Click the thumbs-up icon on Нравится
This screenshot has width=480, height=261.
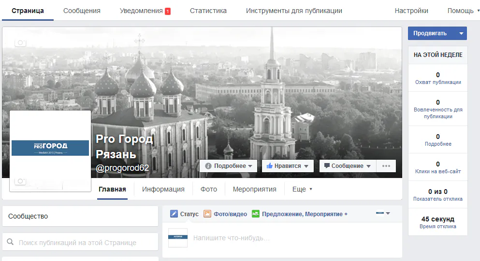coord(269,165)
